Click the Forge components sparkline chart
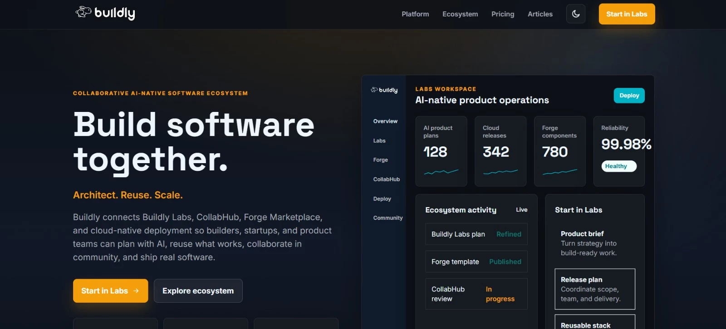Image resolution: width=726 pixels, height=329 pixels. point(560,172)
